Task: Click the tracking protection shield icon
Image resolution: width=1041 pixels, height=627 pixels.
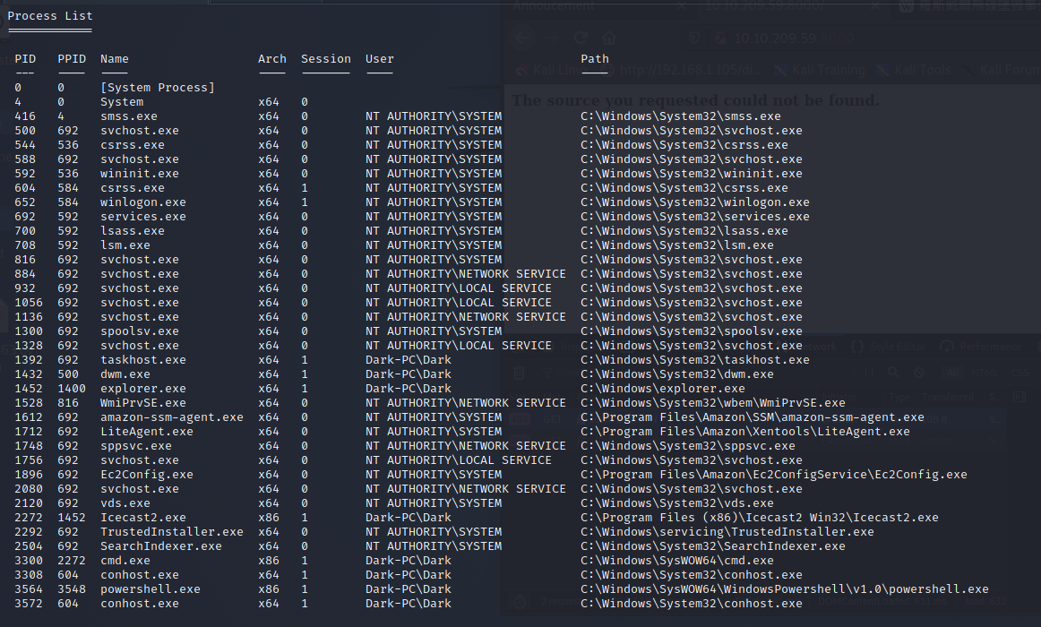Action: pyautogui.click(x=695, y=39)
